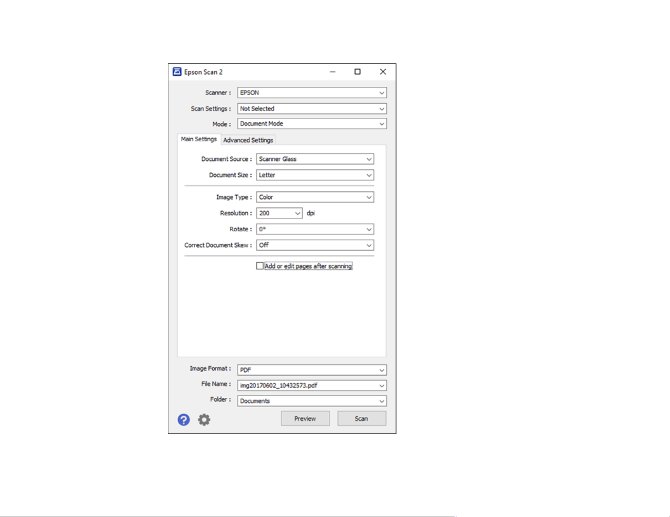
Task: Click the Image Type : label
Action: pyautogui.click(x=234, y=197)
